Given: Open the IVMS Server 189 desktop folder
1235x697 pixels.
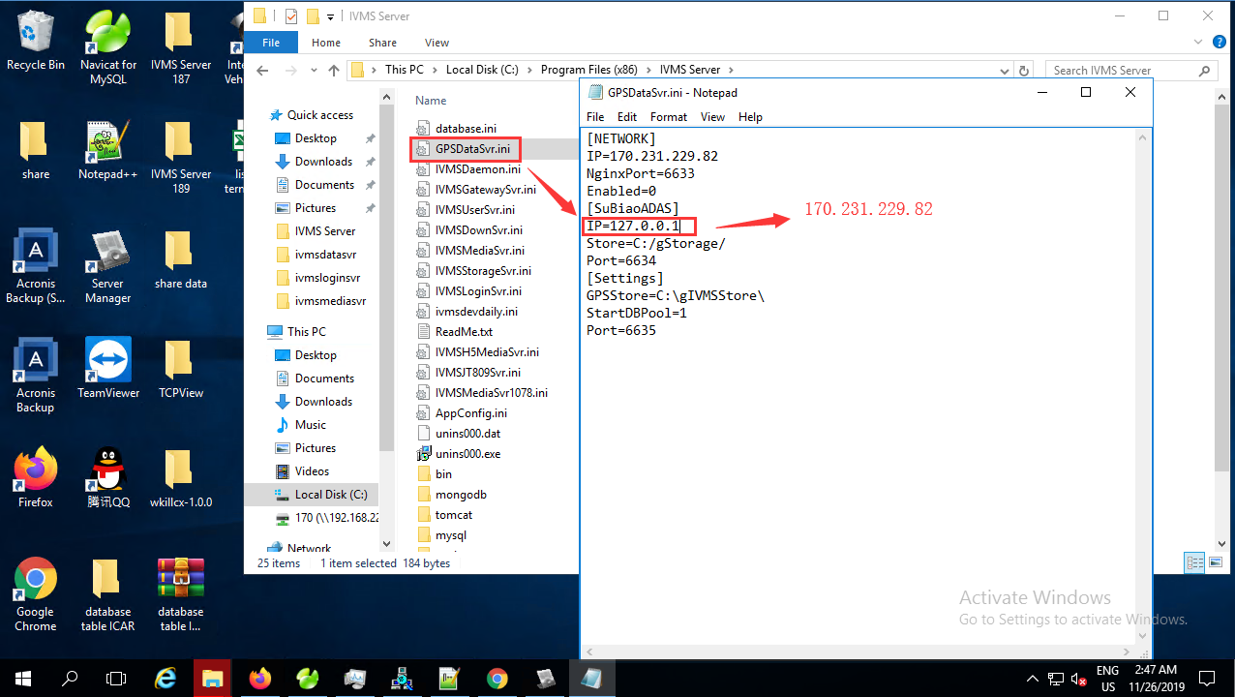Looking at the screenshot, I should click(x=181, y=158).
